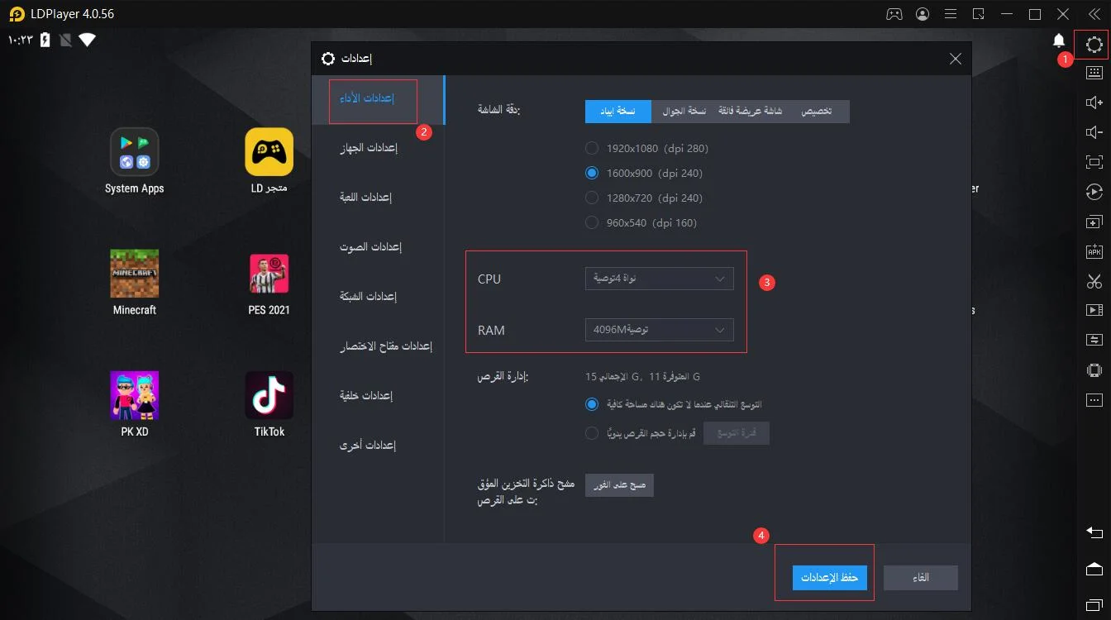Open the settings gear in the right sidebar
1111x620 pixels.
click(1094, 45)
